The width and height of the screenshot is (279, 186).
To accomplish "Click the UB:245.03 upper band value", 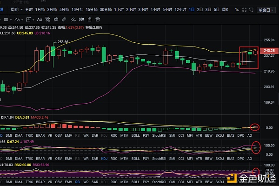I will pyautogui.click(x=25, y=33).
